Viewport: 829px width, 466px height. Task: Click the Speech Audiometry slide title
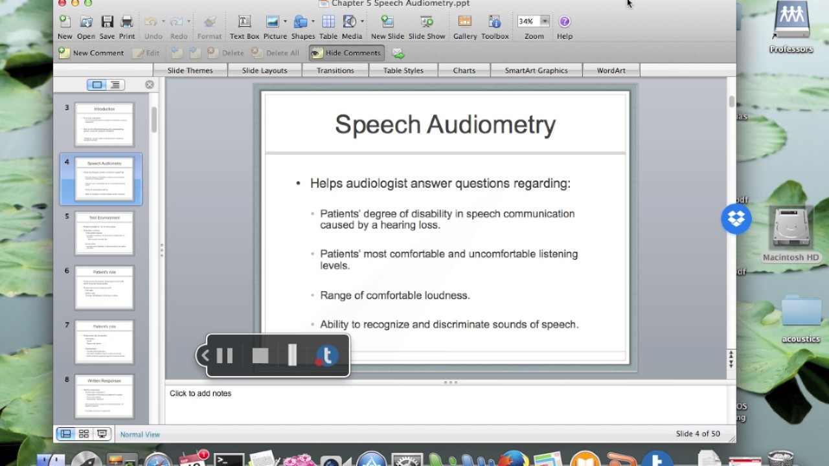[445, 124]
